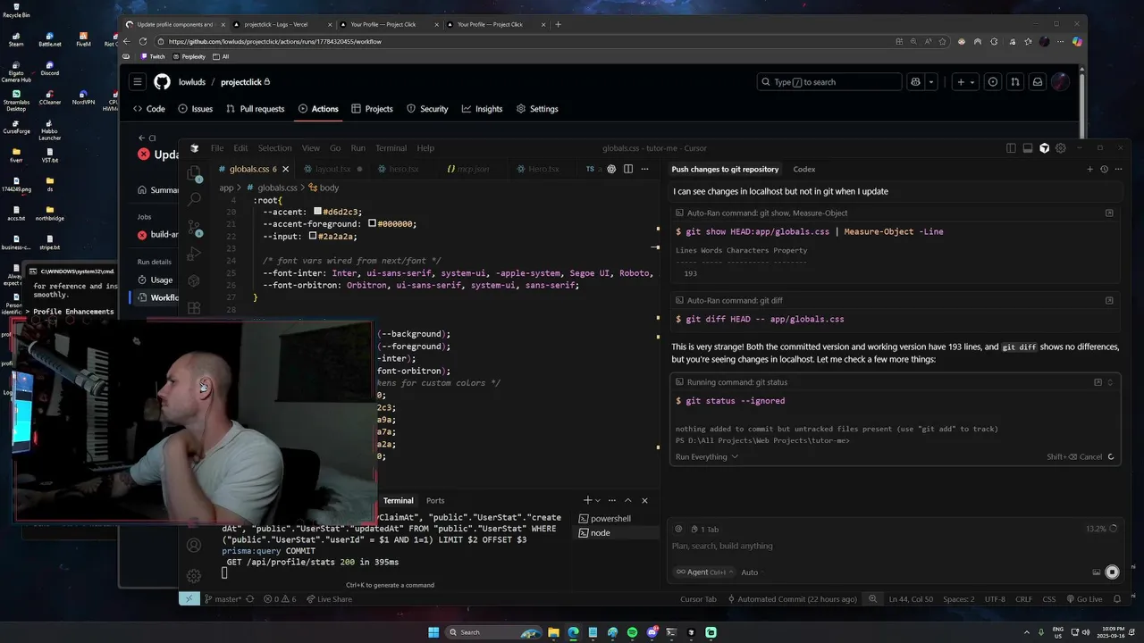
Task: Click master branch in status bar
Action: [x=223, y=599]
